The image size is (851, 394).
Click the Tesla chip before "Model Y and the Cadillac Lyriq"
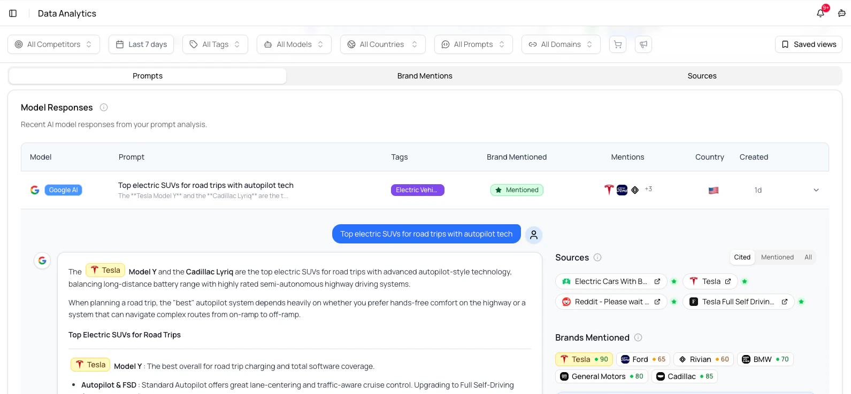coord(105,270)
